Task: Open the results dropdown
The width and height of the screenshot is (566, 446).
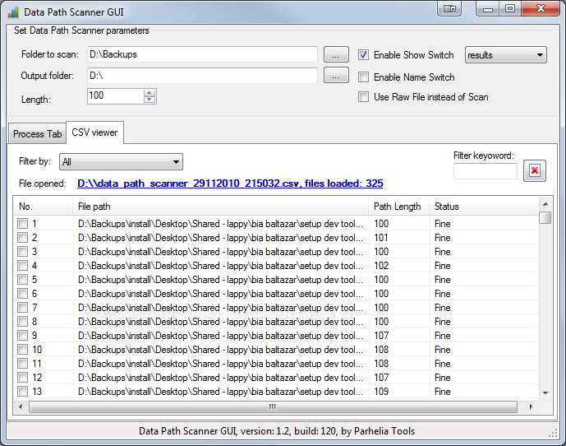Action: coord(505,55)
